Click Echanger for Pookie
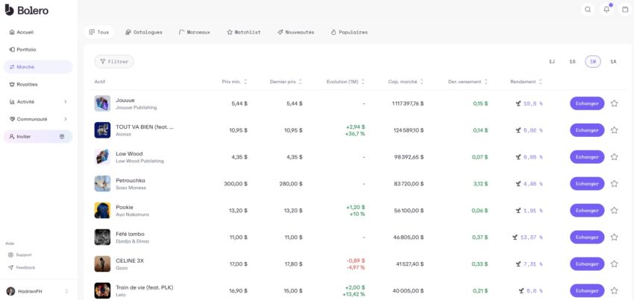Screen dimensions: 634x300 click(587, 211)
